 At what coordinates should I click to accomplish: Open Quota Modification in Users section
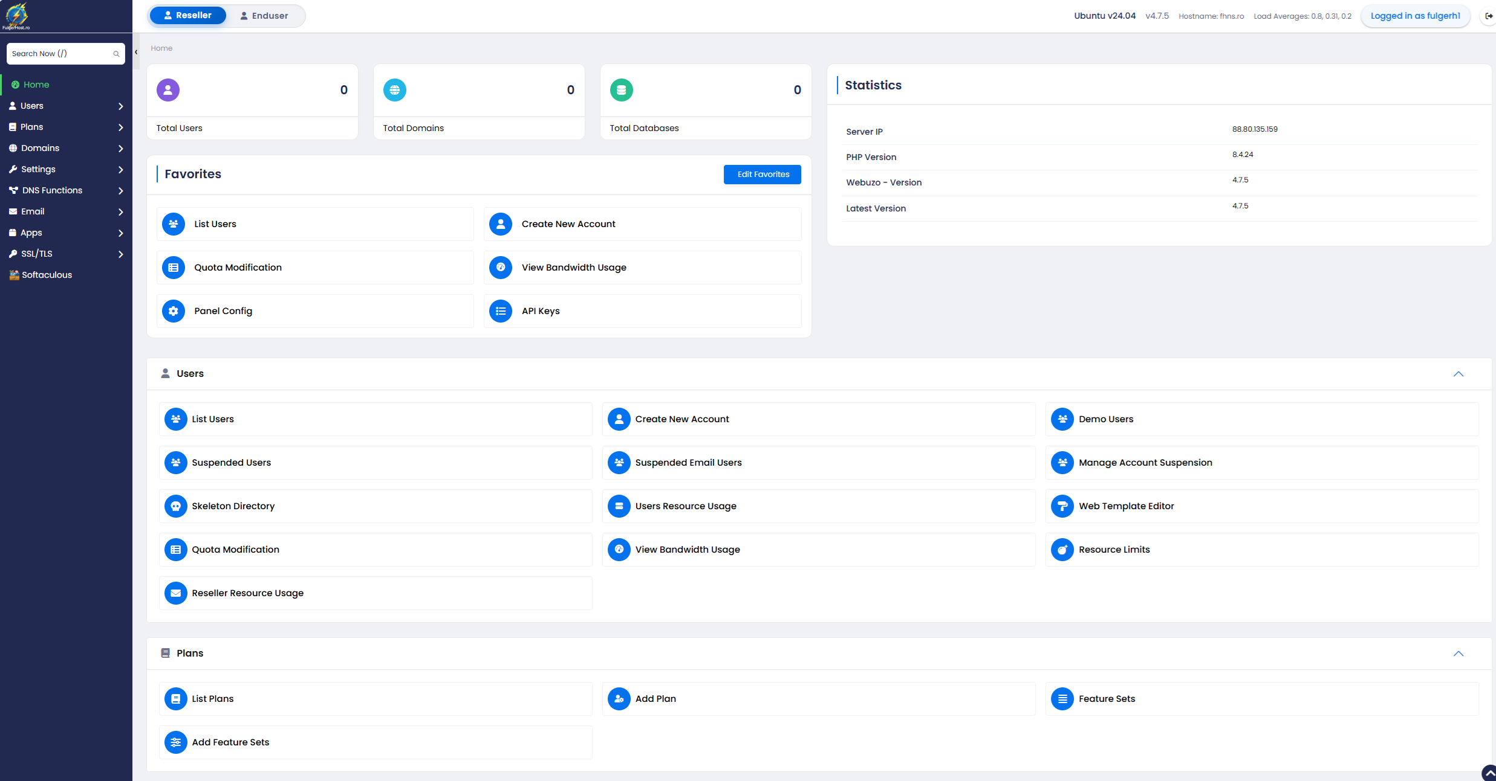376,550
